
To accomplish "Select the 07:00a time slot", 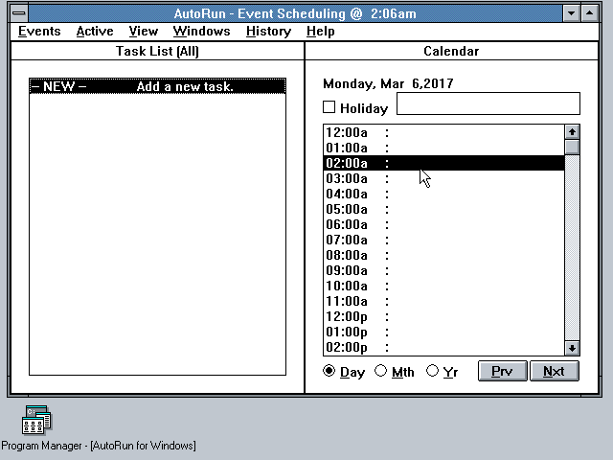I will pos(444,240).
